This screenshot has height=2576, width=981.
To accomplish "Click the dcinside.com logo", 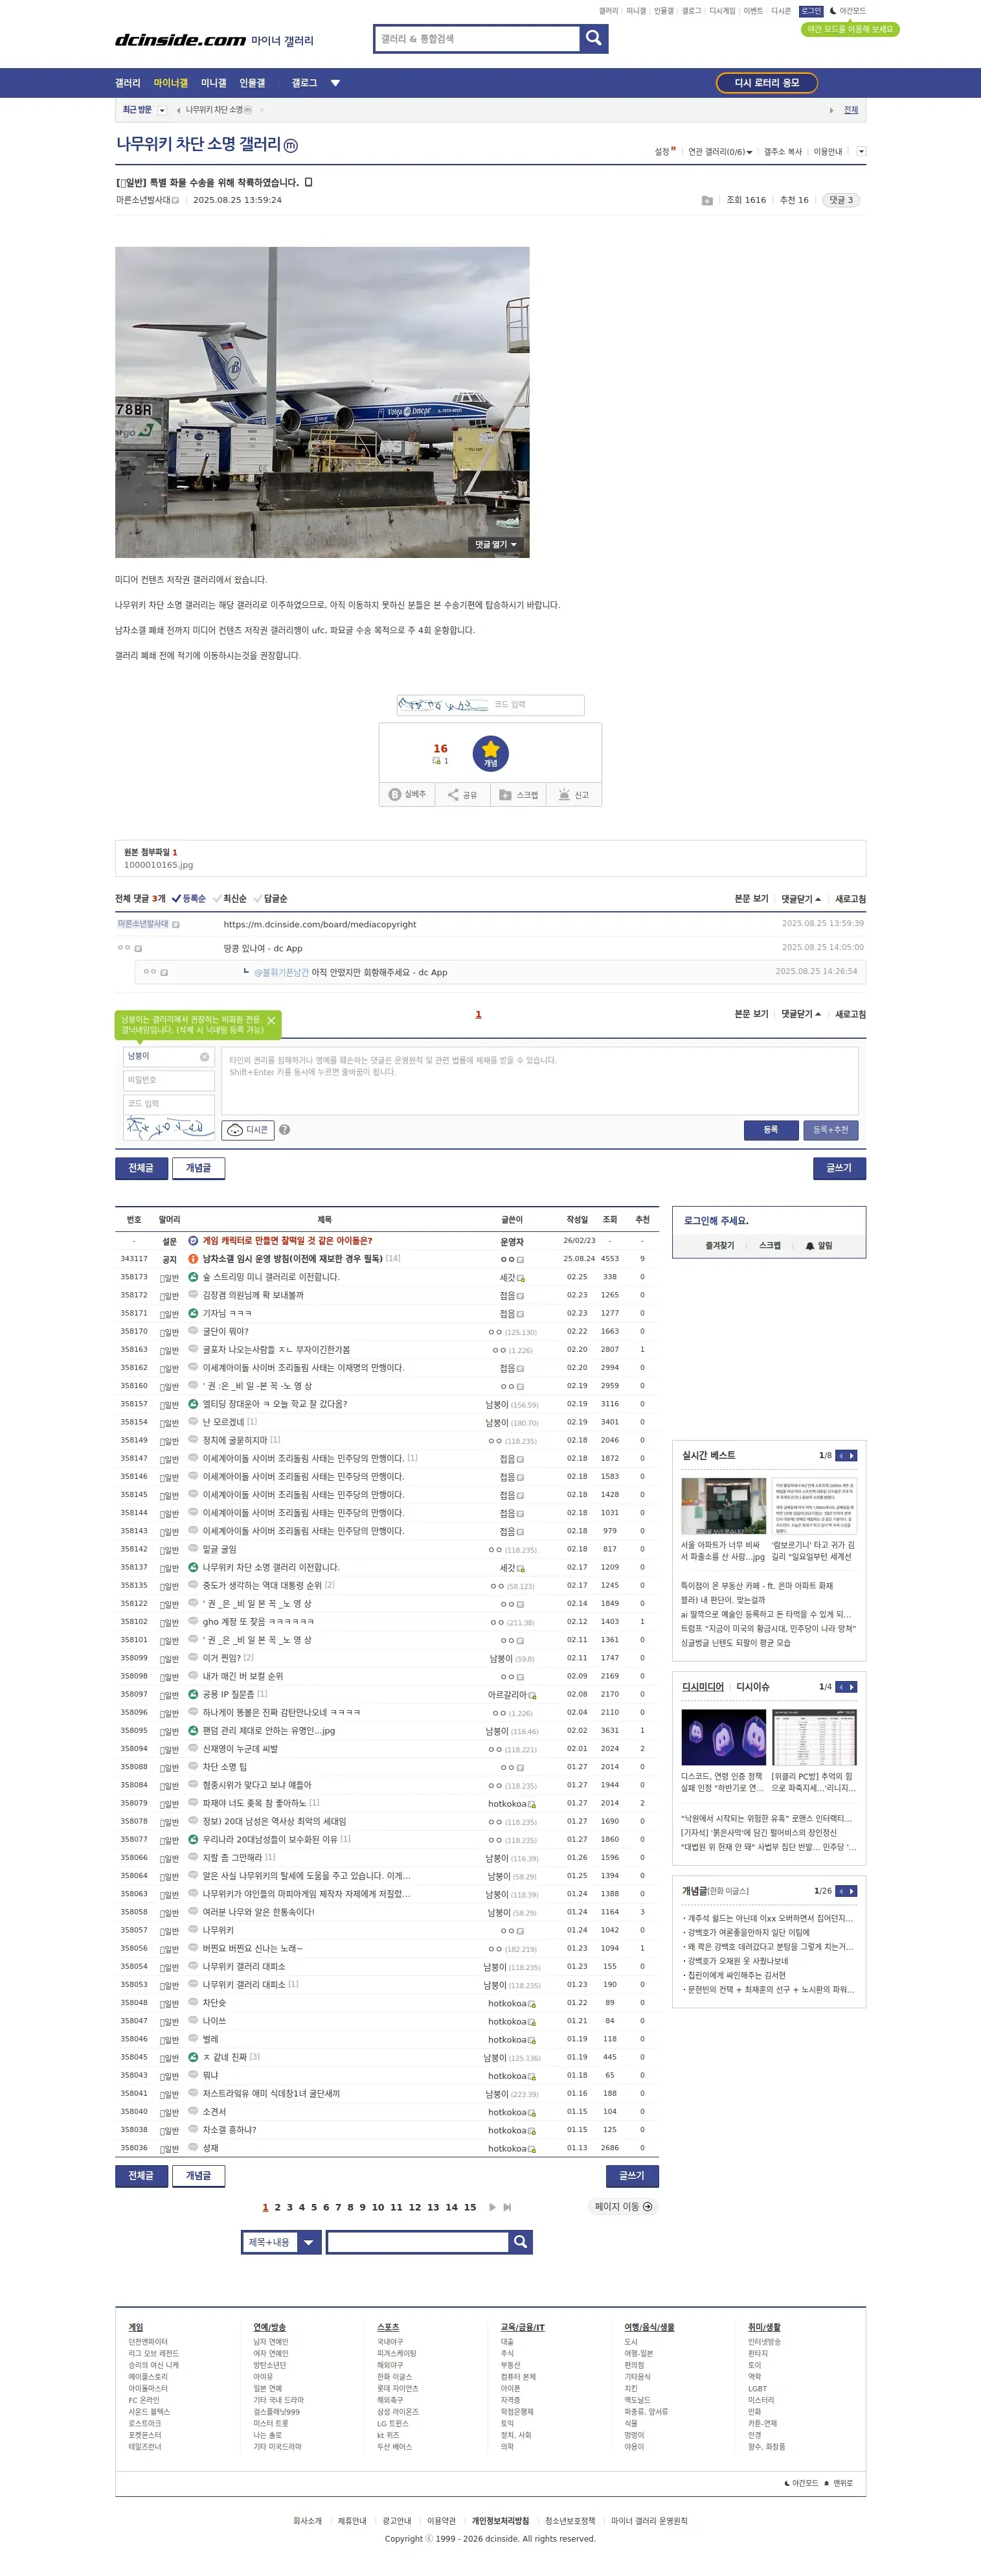I will point(180,40).
